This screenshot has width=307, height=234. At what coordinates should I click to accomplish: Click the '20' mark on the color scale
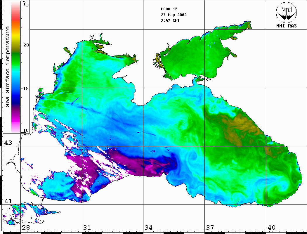tap(26, 45)
